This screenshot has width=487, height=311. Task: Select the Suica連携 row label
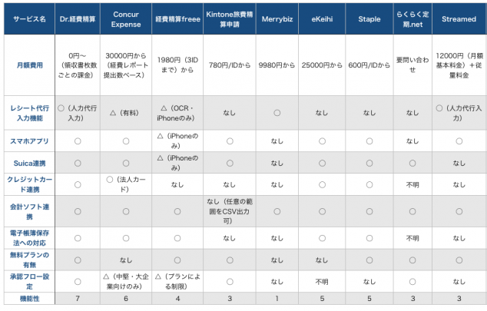[x=29, y=163]
